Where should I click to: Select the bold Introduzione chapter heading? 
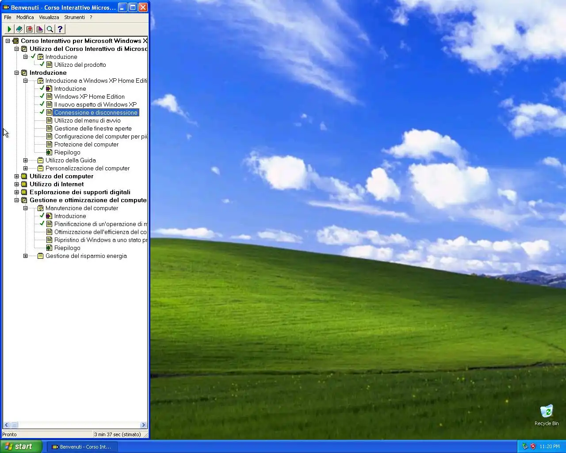point(48,73)
